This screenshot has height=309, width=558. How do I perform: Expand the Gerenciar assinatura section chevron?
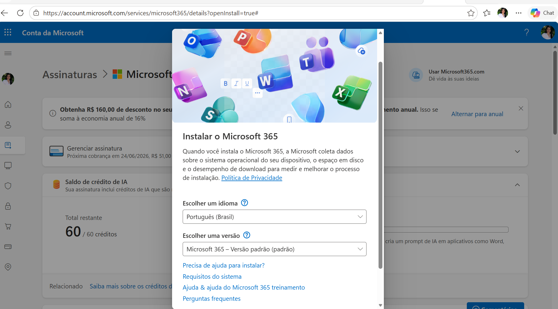coord(517,151)
